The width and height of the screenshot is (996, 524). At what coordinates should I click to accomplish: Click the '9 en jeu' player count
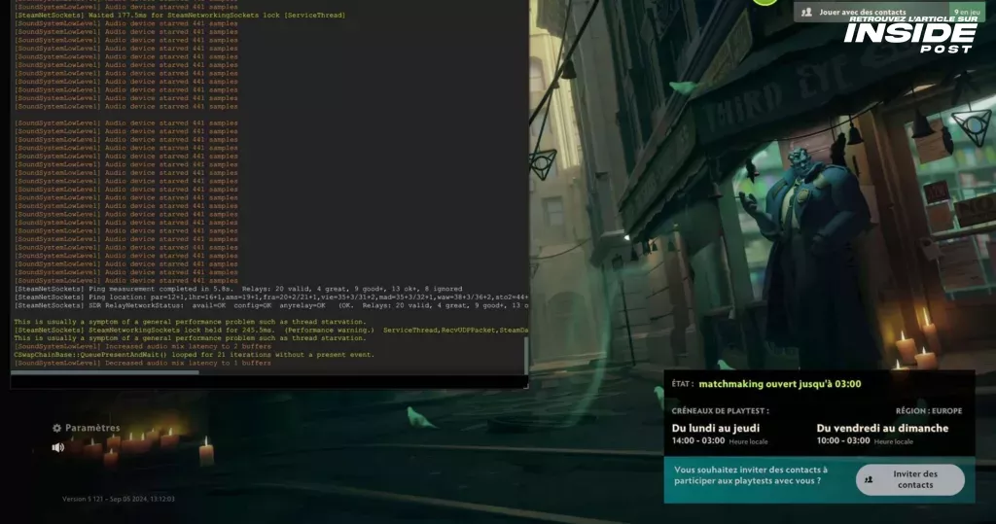(968, 12)
